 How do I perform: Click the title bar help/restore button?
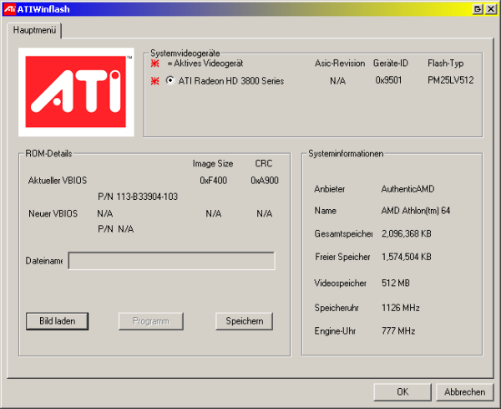(x=478, y=9)
